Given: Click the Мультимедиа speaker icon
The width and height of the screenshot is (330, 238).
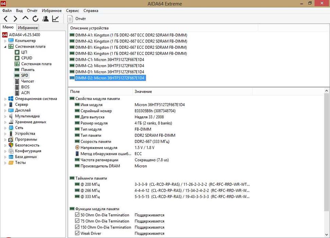Looking at the screenshot, I should click(11, 116).
